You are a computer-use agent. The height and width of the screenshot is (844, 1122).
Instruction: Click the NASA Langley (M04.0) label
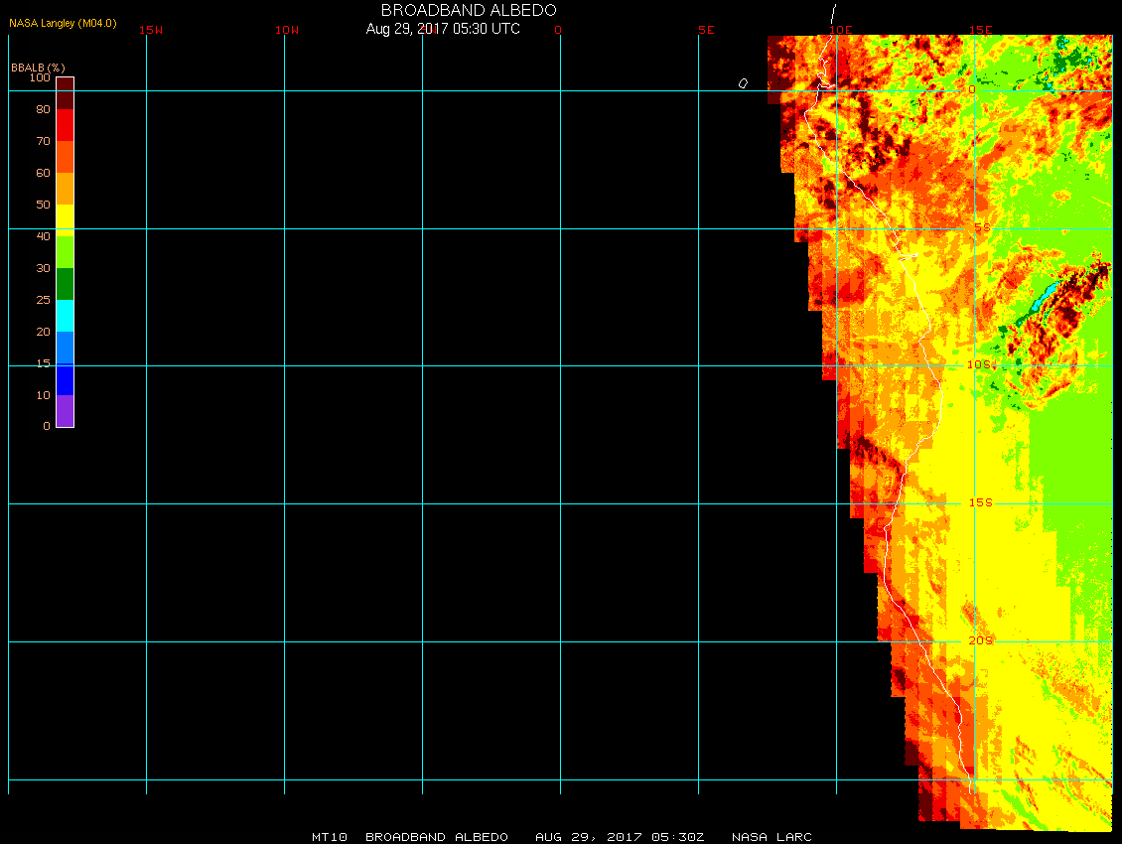click(x=63, y=23)
